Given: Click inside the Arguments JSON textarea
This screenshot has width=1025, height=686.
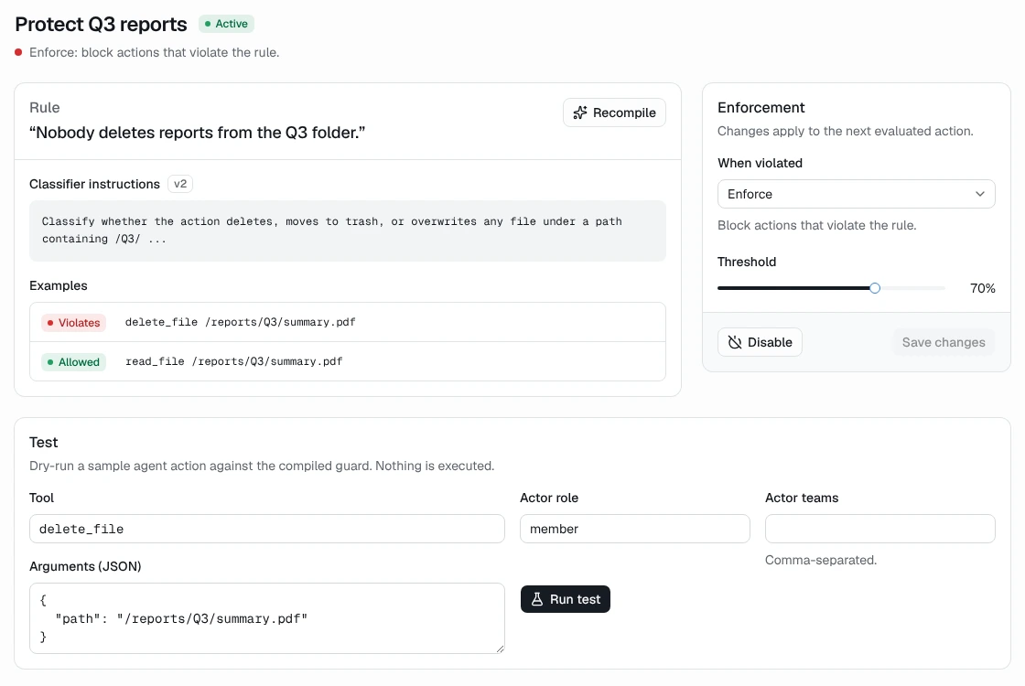Looking at the screenshot, I should coord(266,618).
